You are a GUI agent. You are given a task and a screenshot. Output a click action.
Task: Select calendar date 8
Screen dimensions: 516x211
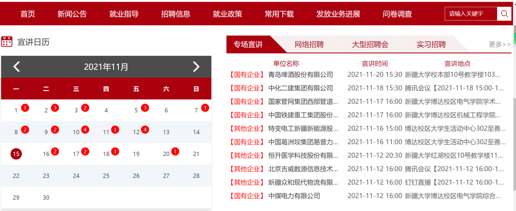[16, 132]
